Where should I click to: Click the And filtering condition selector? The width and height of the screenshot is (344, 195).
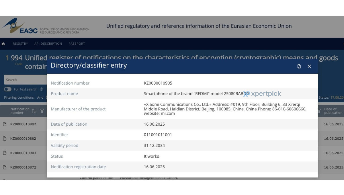coord(40,97)
